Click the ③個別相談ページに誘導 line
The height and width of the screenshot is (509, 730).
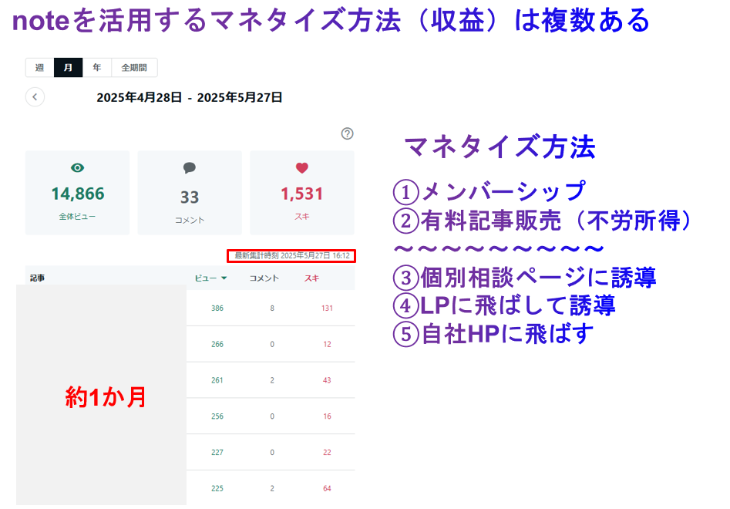[525, 278]
